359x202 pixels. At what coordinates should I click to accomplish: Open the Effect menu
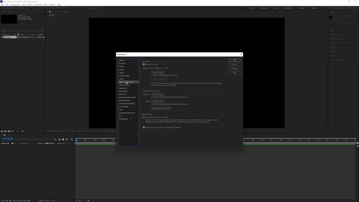click(30, 4)
